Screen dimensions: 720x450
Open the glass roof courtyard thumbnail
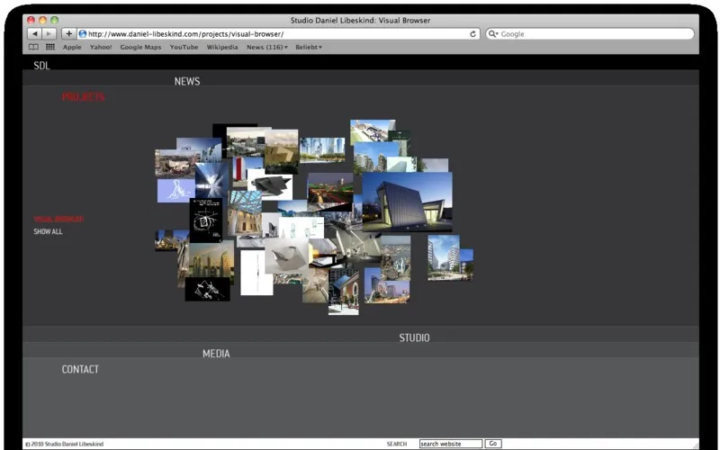[x=244, y=213]
